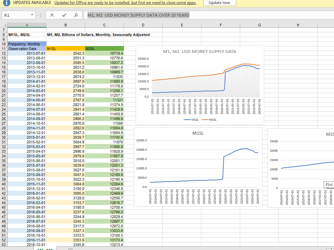334x250 pixels.
Task: Click the orange M1SL header cell
Action: 65,49
